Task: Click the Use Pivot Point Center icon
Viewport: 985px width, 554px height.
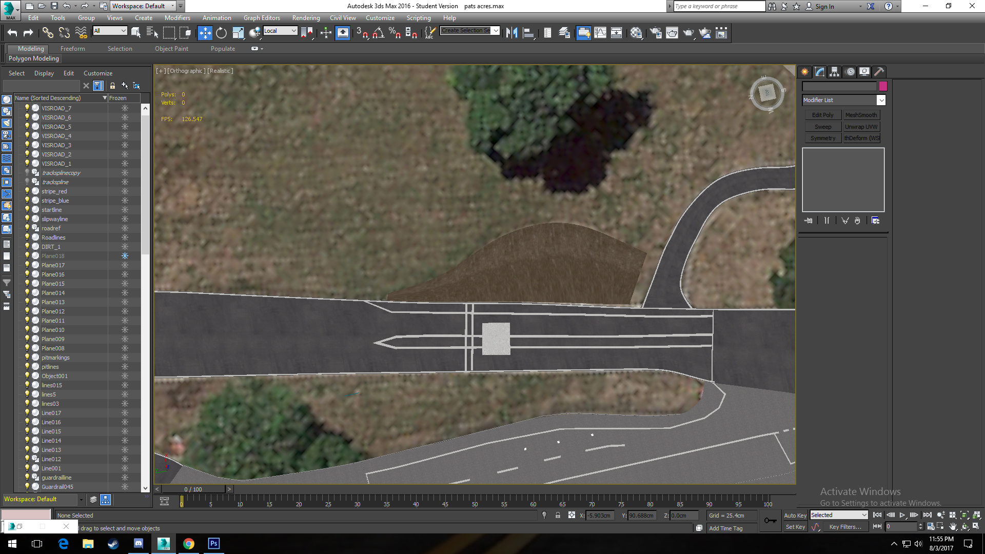Action: [307, 33]
